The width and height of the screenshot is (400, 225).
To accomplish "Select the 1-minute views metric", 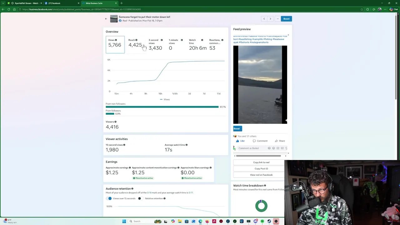I will pos(176,45).
